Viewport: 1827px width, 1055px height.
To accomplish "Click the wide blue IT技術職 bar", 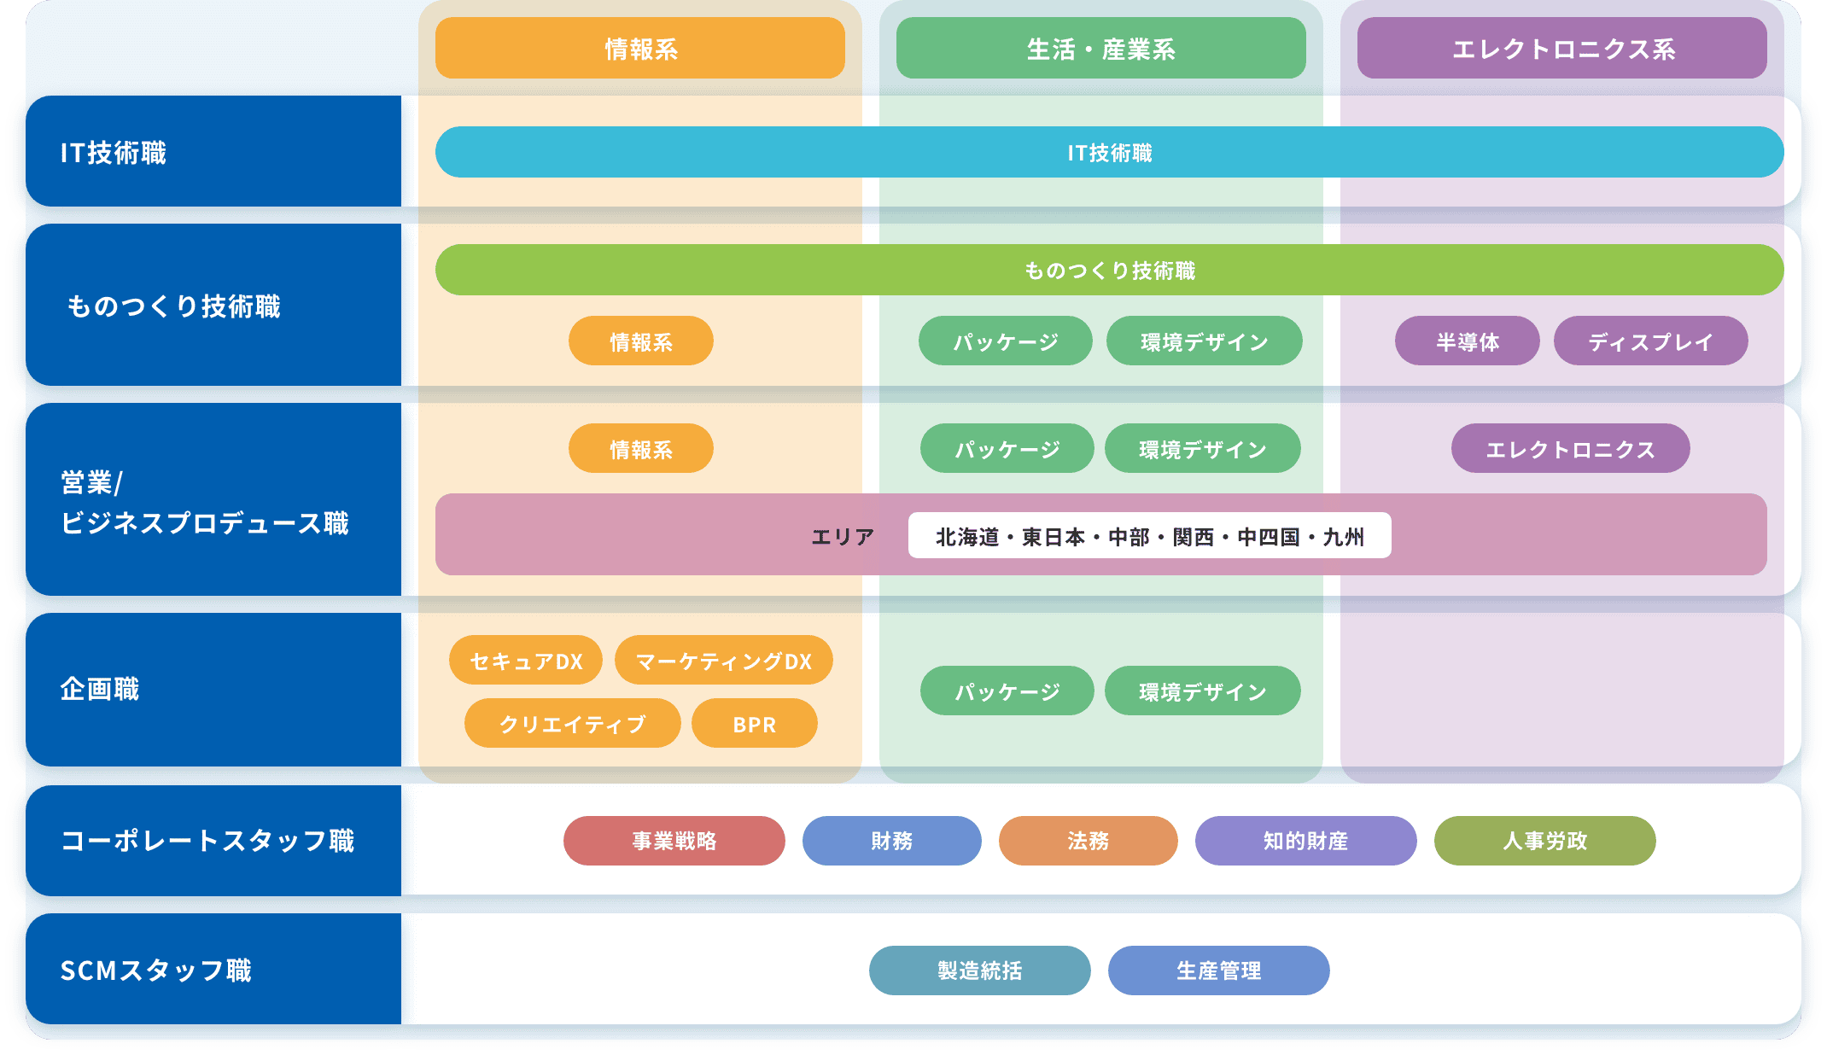I will pyautogui.click(x=1109, y=153).
